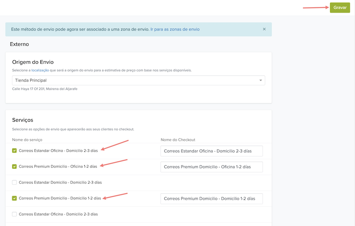Check the unchecked Correos Estandar Oficina - Domicilio service
Screen dimensions: 355x226
pos(14,214)
